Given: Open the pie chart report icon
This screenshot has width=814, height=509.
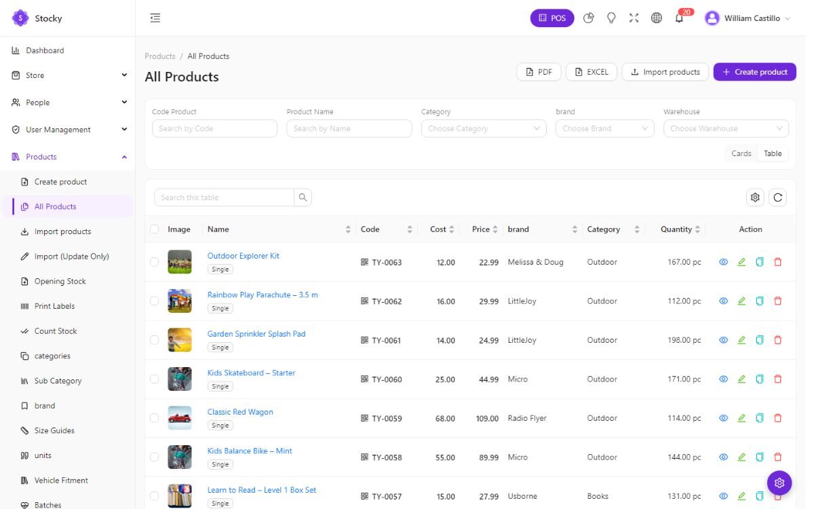Looking at the screenshot, I should [x=589, y=18].
